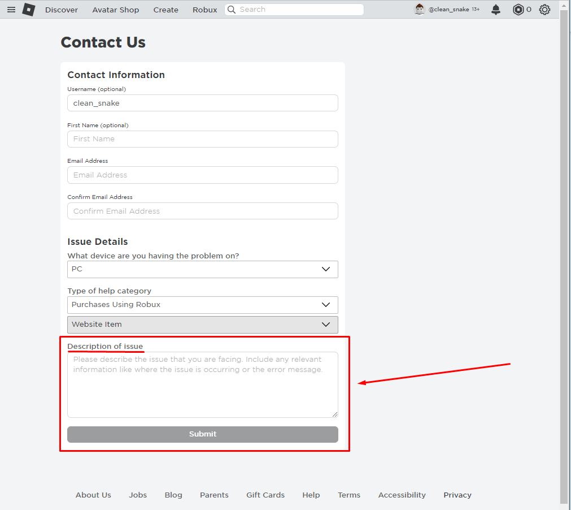Viewport: 571px width, 510px height.
Task: Focus the Email Address input field
Action: coord(202,175)
